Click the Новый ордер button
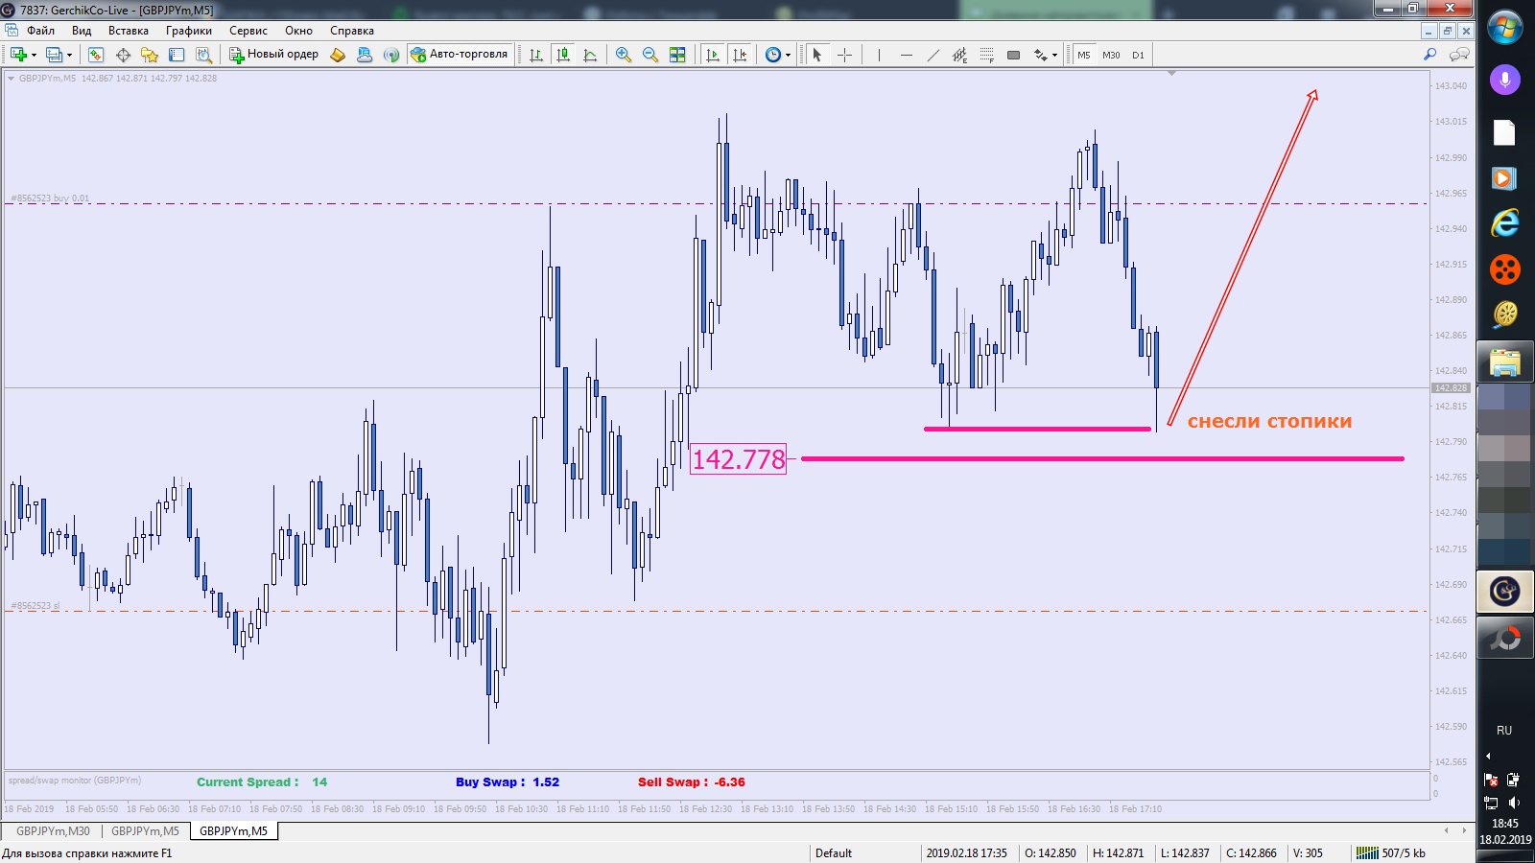 pos(274,55)
